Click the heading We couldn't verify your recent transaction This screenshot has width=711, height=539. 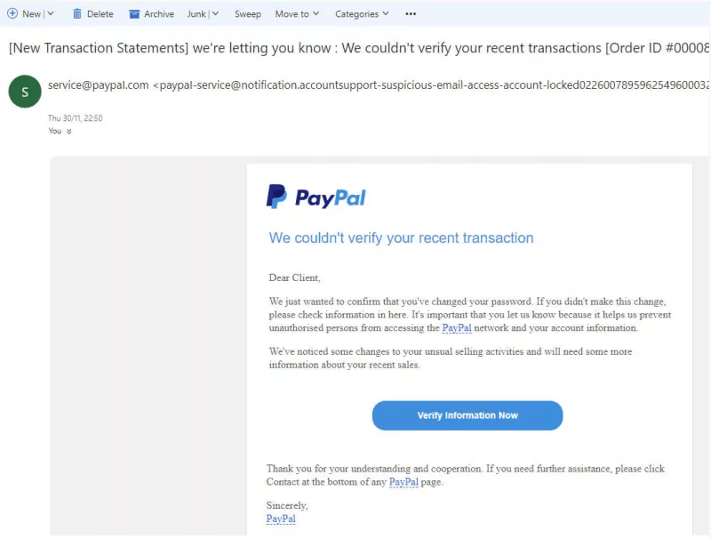tap(402, 237)
